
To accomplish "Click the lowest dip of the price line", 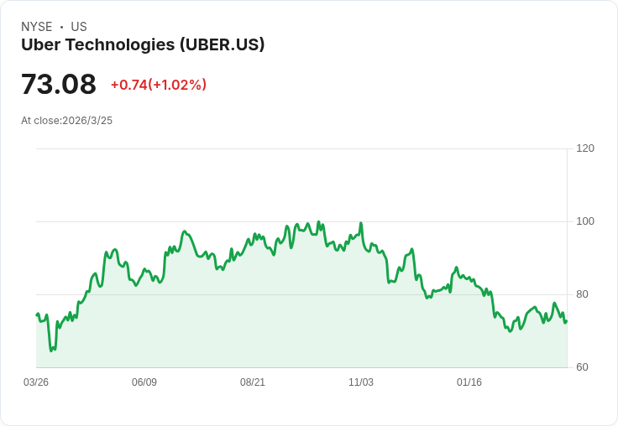I will pos(51,350).
